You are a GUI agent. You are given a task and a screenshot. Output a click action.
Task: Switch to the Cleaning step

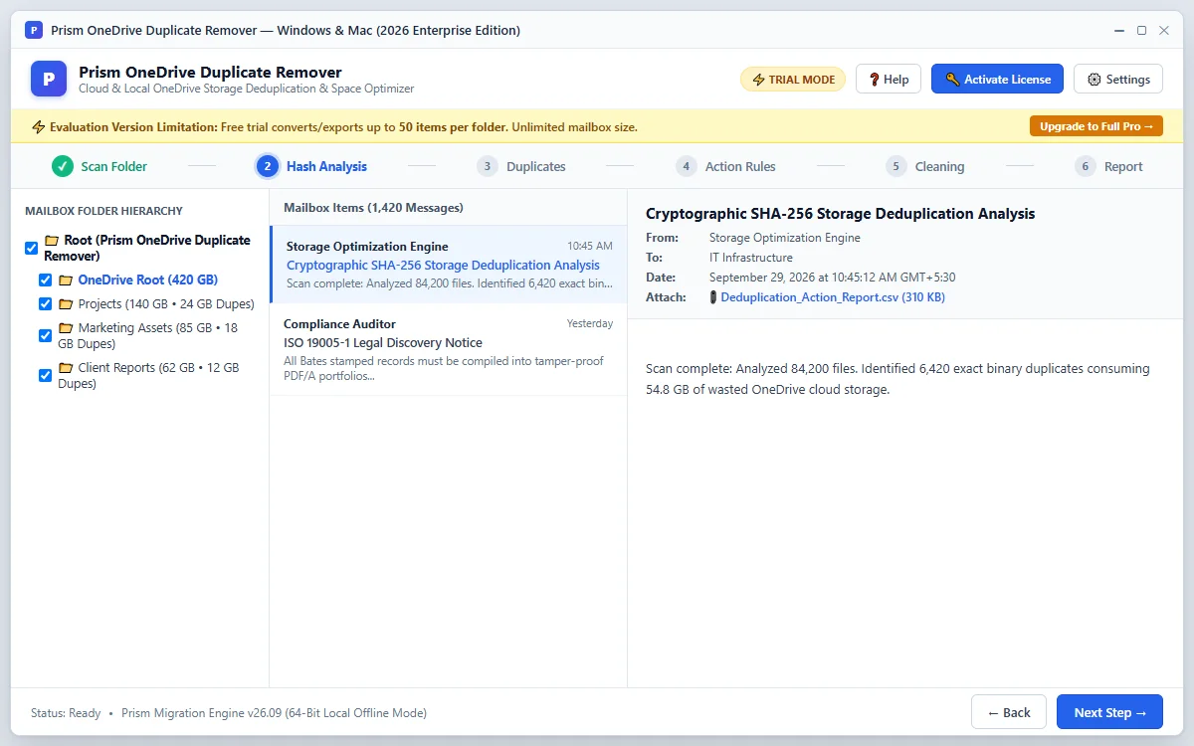point(925,166)
